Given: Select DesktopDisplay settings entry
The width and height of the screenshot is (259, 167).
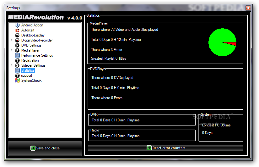Looking at the screenshot, I should [x=33, y=35].
